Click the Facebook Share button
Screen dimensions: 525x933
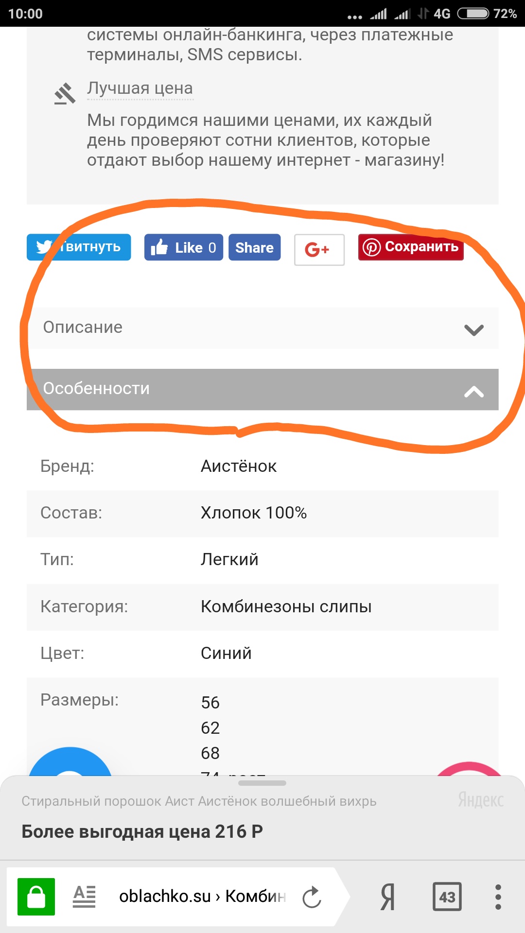[255, 247]
